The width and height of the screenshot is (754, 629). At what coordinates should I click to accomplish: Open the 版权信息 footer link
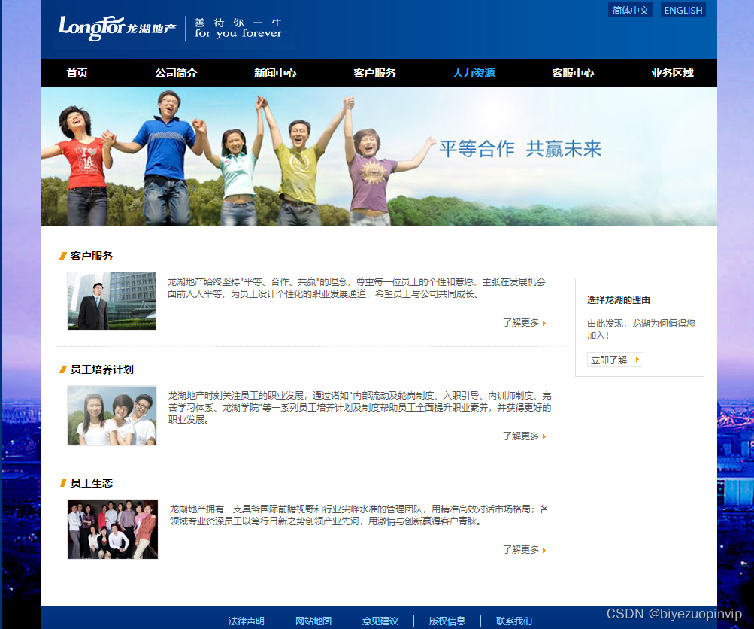click(447, 621)
